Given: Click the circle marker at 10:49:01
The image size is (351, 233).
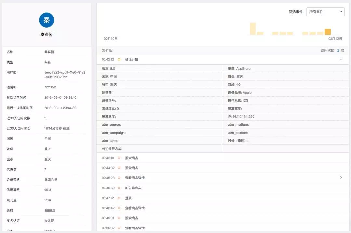Looking at the screenshot, I should (x=119, y=218).
